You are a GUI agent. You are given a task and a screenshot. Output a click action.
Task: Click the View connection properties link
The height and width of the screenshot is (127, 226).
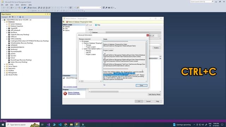pos(70,87)
